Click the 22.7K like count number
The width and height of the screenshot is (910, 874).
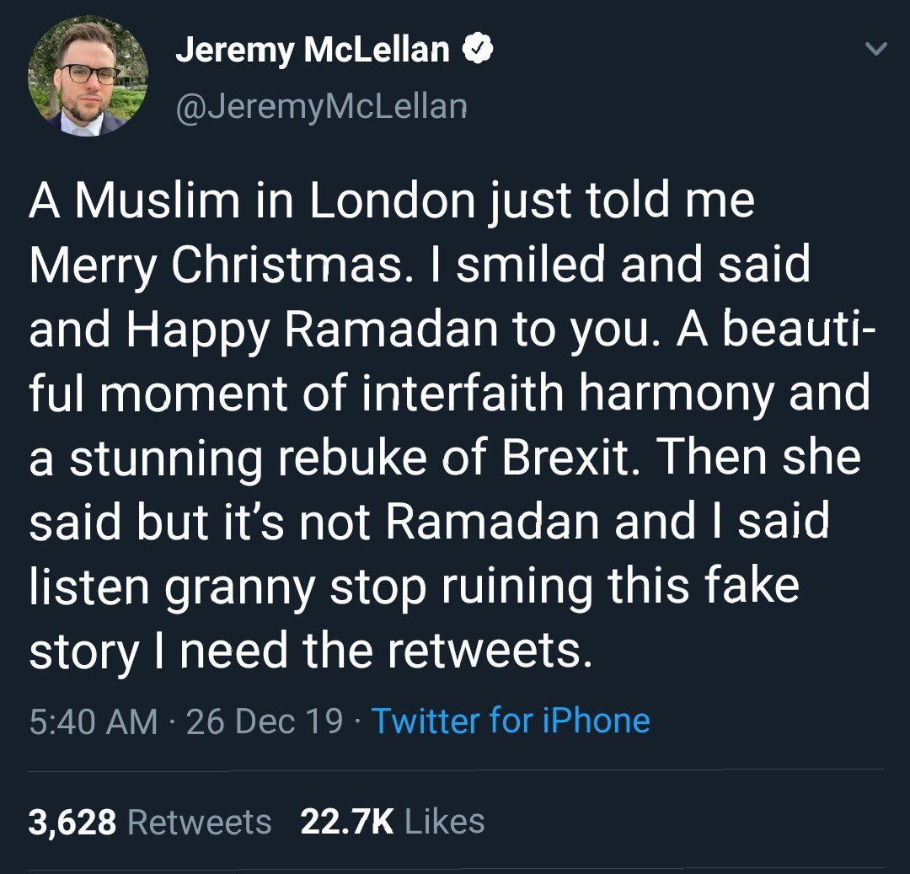[347, 822]
